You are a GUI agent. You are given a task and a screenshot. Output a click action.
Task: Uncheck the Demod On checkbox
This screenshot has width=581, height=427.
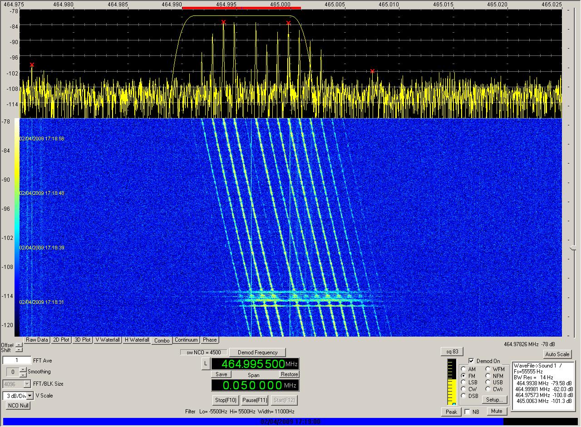pos(471,361)
